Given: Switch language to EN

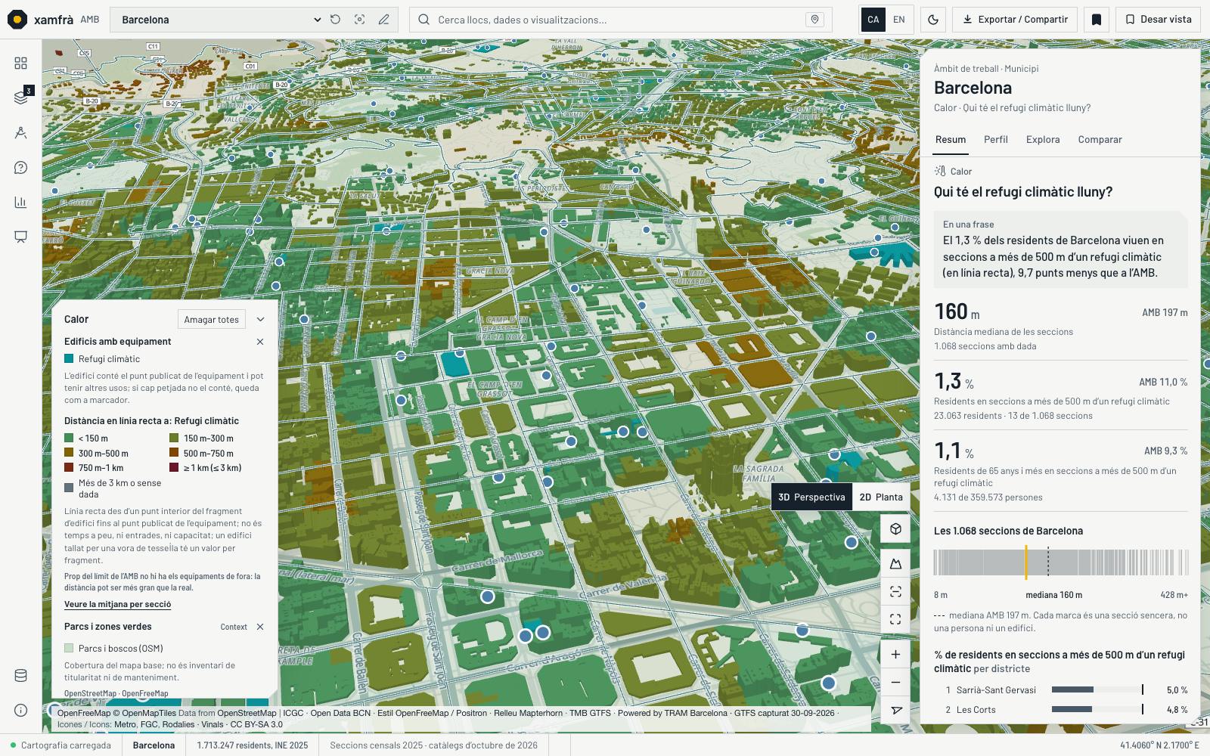Looking at the screenshot, I should [x=898, y=20].
